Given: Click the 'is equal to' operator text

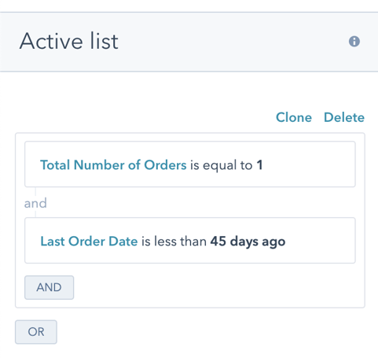Looking at the screenshot, I should [x=221, y=165].
